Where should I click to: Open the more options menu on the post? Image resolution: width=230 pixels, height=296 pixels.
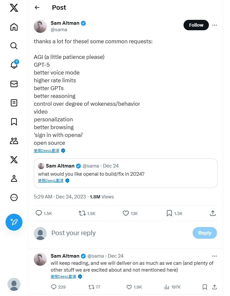pyautogui.click(x=214, y=25)
